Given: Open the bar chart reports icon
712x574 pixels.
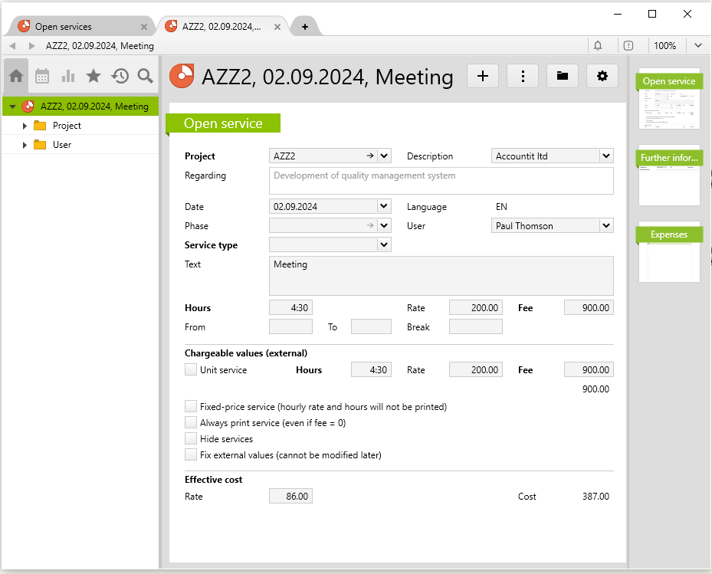Looking at the screenshot, I should click(68, 76).
